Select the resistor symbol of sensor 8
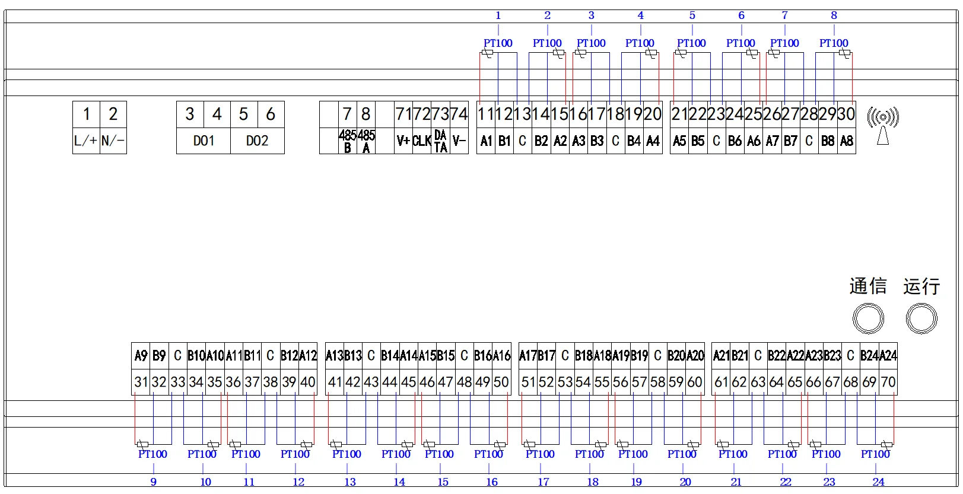Screen dimensions: 963x494 click(x=844, y=53)
